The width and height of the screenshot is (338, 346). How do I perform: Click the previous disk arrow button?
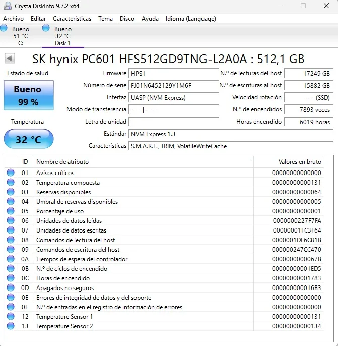[10, 59]
